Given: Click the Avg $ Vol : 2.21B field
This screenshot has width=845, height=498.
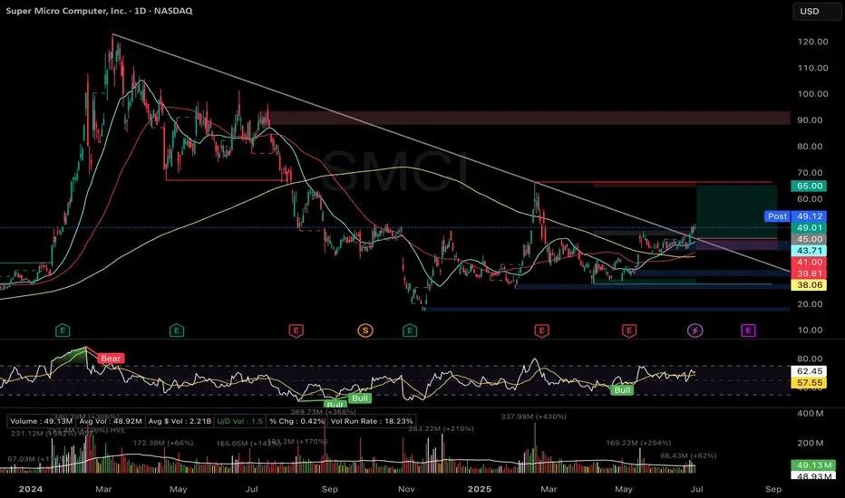Looking at the screenshot, I should (180, 421).
